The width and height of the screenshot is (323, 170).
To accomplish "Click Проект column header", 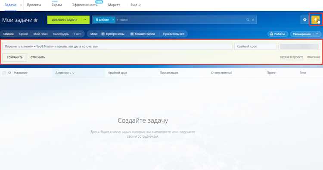I will coord(271,73).
